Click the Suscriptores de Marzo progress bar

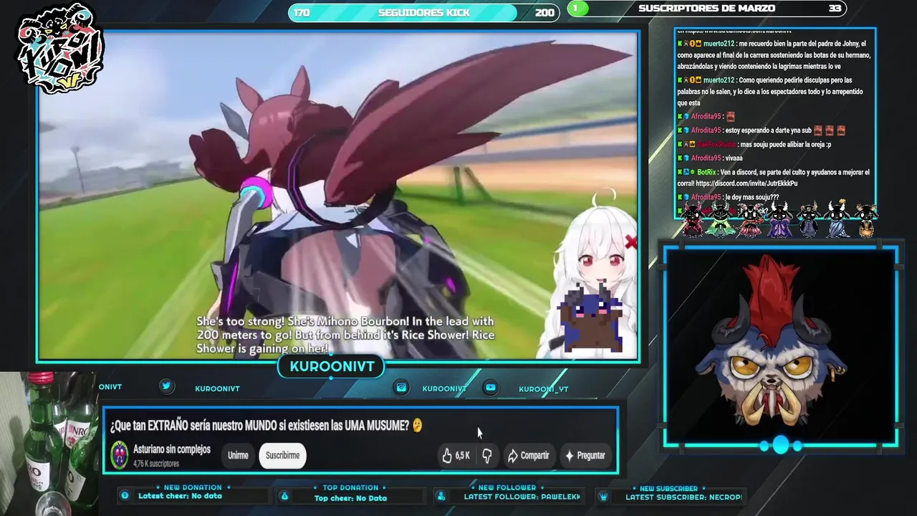pyautogui.click(x=706, y=9)
